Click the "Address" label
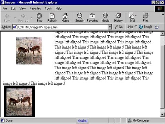 (x=7, y=27)
